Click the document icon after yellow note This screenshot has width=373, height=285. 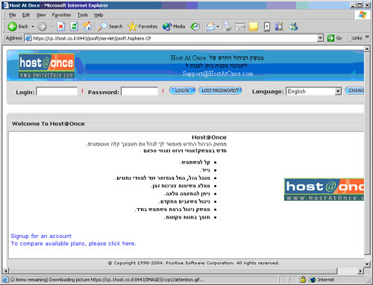(266, 26)
